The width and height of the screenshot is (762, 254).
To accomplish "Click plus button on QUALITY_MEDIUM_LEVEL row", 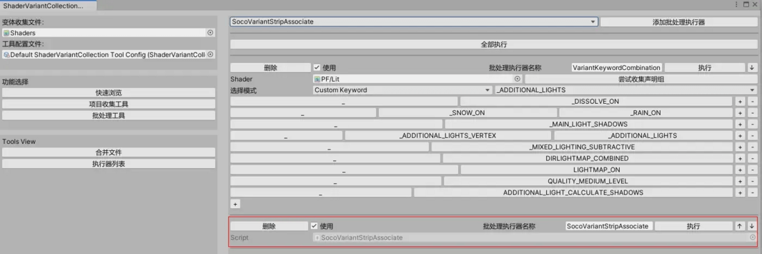I will pyautogui.click(x=740, y=181).
